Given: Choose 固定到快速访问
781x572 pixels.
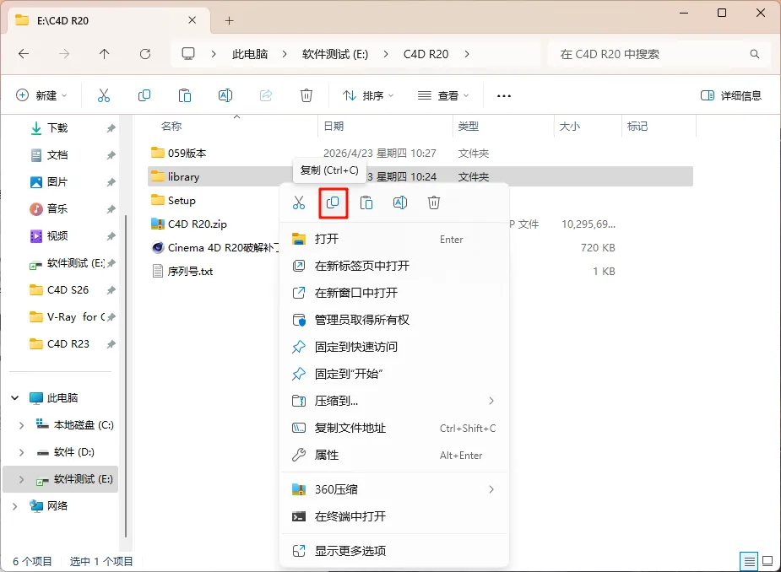Looking at the screenshot, I should [394, 347].
